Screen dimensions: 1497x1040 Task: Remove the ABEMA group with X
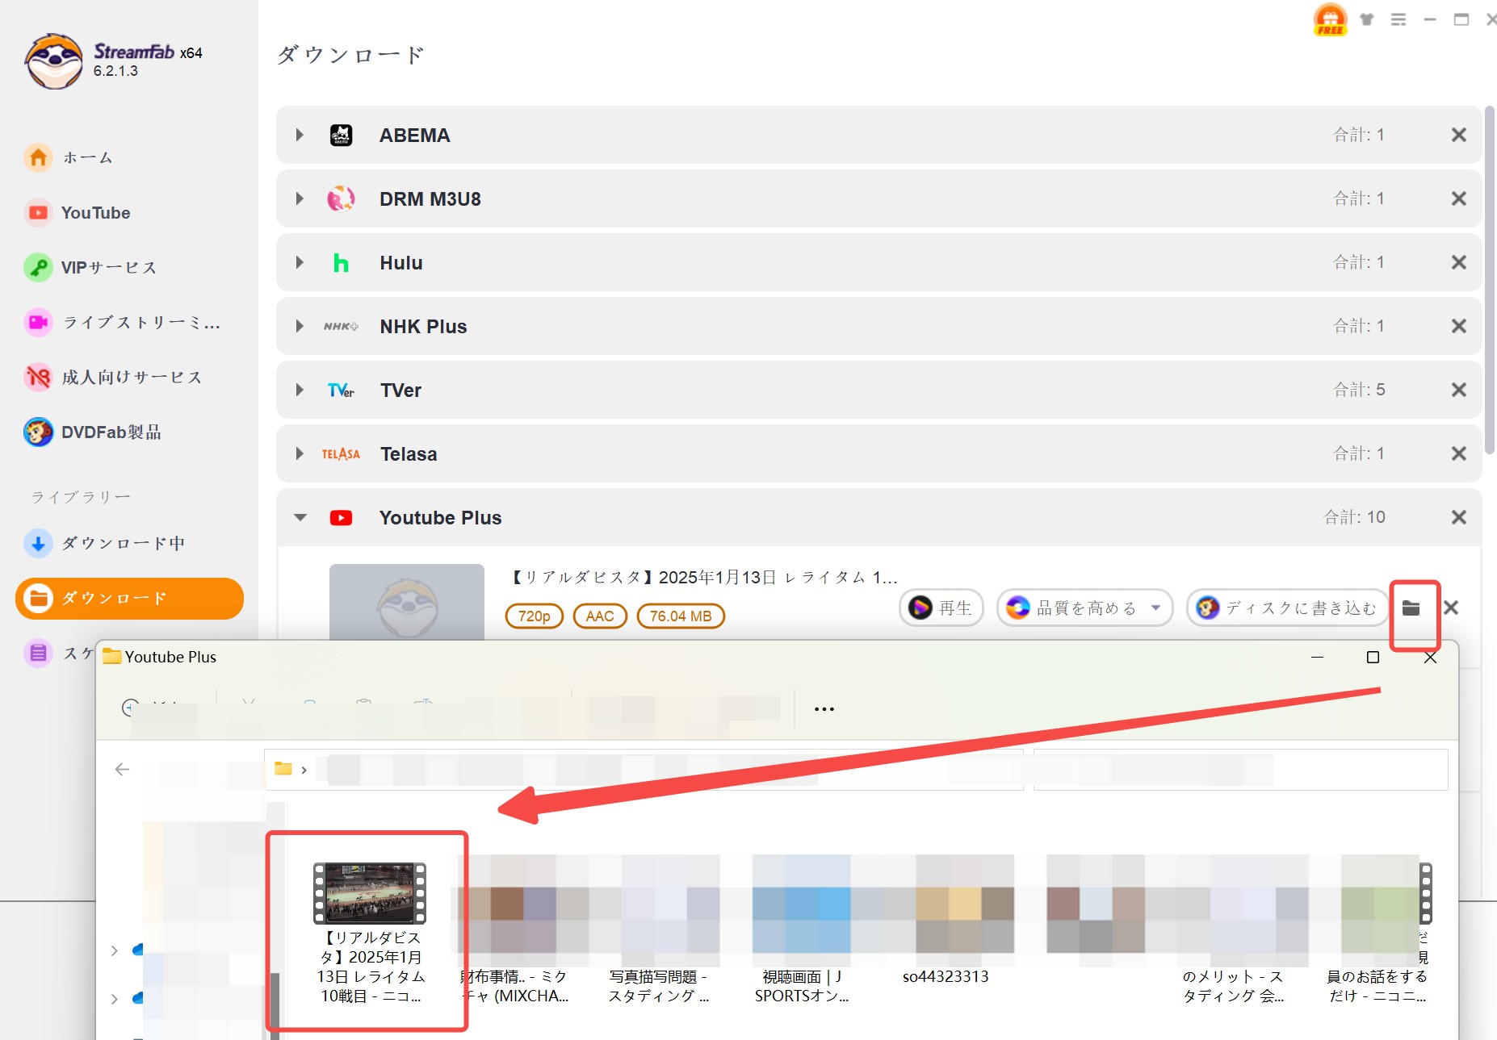tap(1458, 135)
